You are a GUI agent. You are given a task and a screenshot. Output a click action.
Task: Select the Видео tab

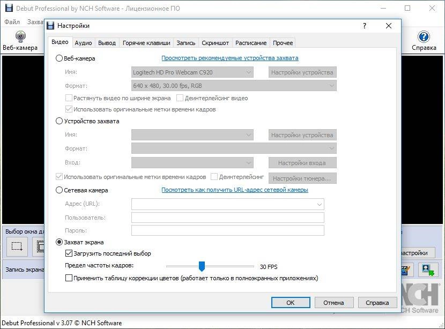coord(60,42)
